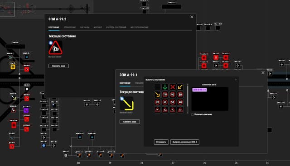The image size is (290, 166).
Task: Select the green down arrow lane sign
Action: pos(165,87)
